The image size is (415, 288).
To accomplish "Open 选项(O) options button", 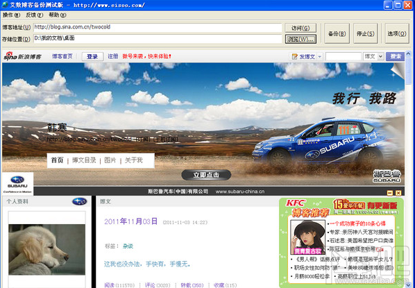I will 397,33.
